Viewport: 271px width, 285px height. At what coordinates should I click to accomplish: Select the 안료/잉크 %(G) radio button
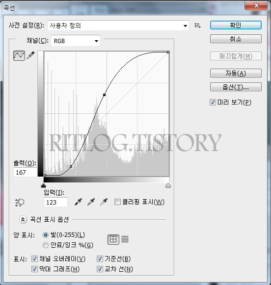coord(46,245)
